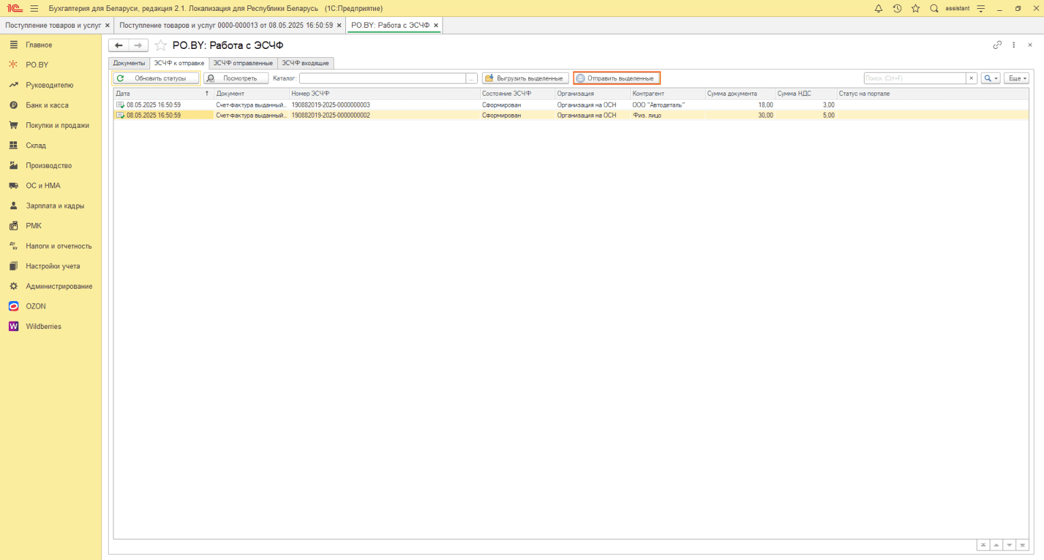Switch to ЭСЧФ отправленные tab

243,63
